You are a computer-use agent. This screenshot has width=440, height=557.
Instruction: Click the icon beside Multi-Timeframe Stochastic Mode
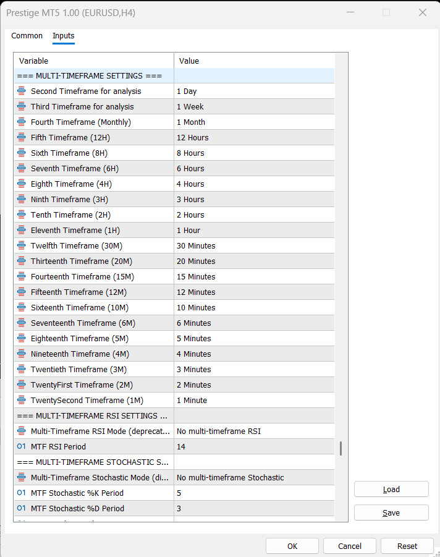21,477
